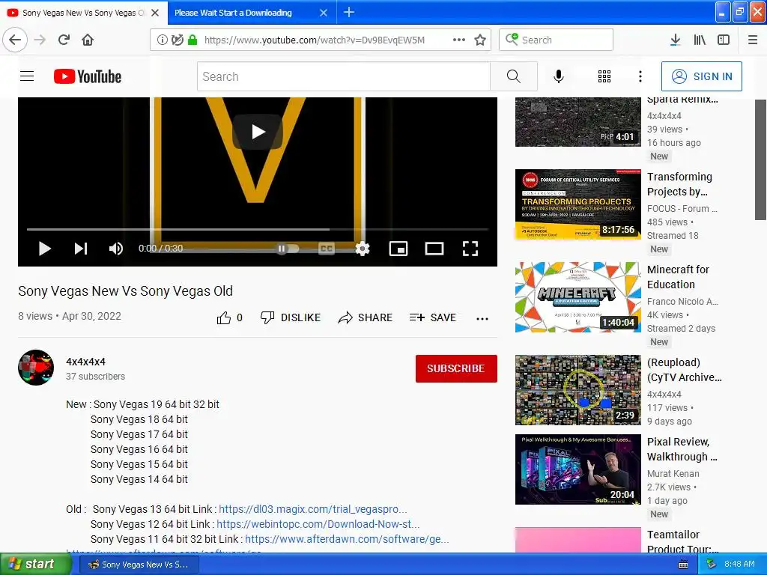Open the 4x4x4x4 channel avatar
Screen dimensions: 767x575
pos(36,368)
